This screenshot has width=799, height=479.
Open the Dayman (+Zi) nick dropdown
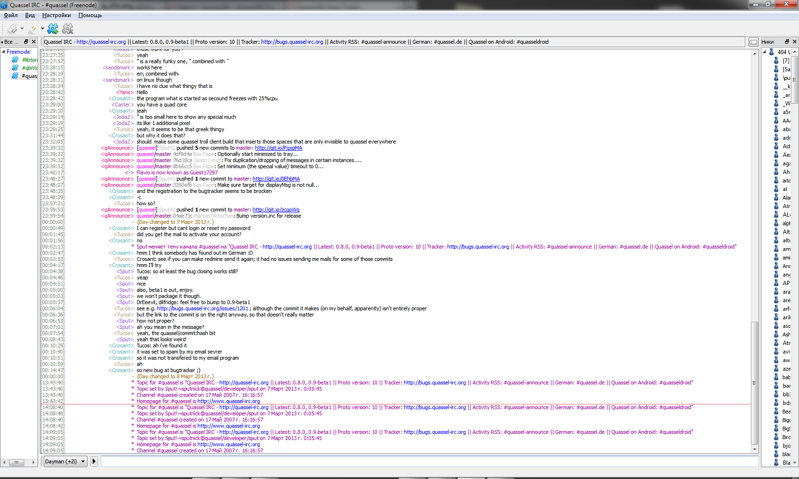(x=65, y=461)
